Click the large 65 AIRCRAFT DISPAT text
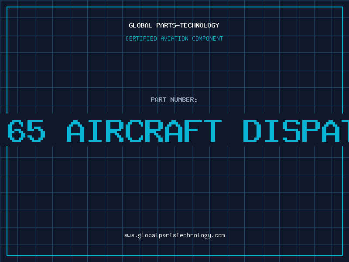The image size is (349, 262). (178, 131)
